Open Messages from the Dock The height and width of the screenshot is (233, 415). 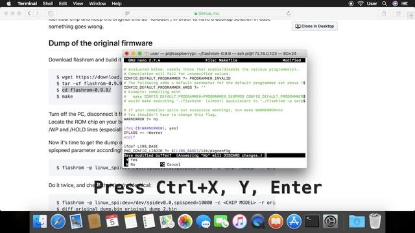pos(203,221)
